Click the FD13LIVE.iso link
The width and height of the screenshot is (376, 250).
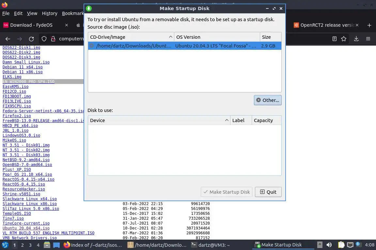tap(17, 101)
